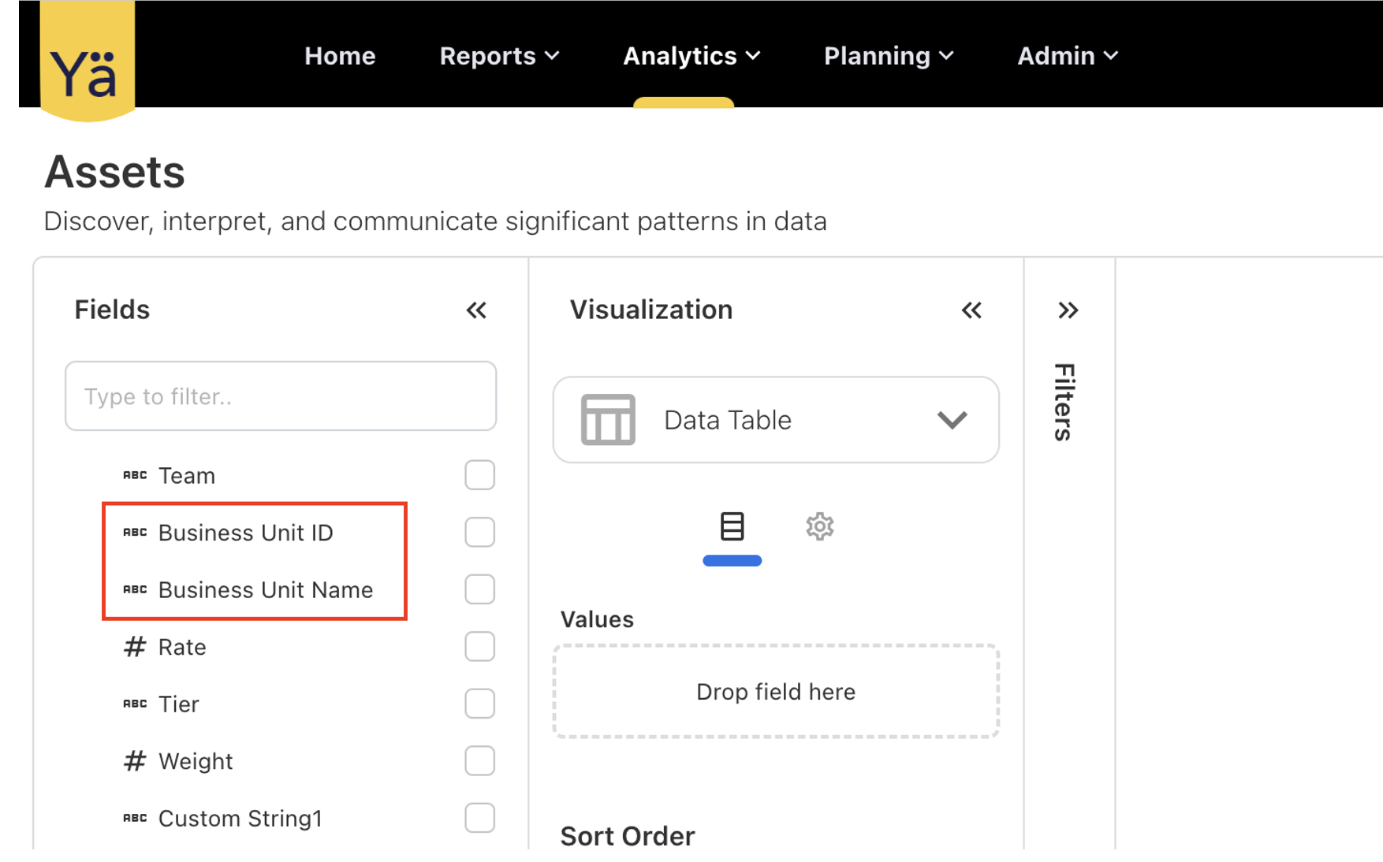Click the Values drop field area

776,692
